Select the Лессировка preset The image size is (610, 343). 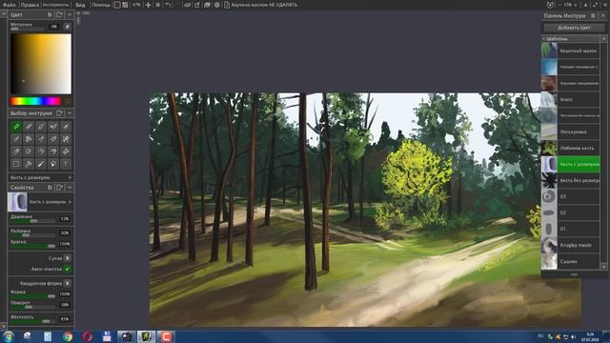click(x=571, y=131)
